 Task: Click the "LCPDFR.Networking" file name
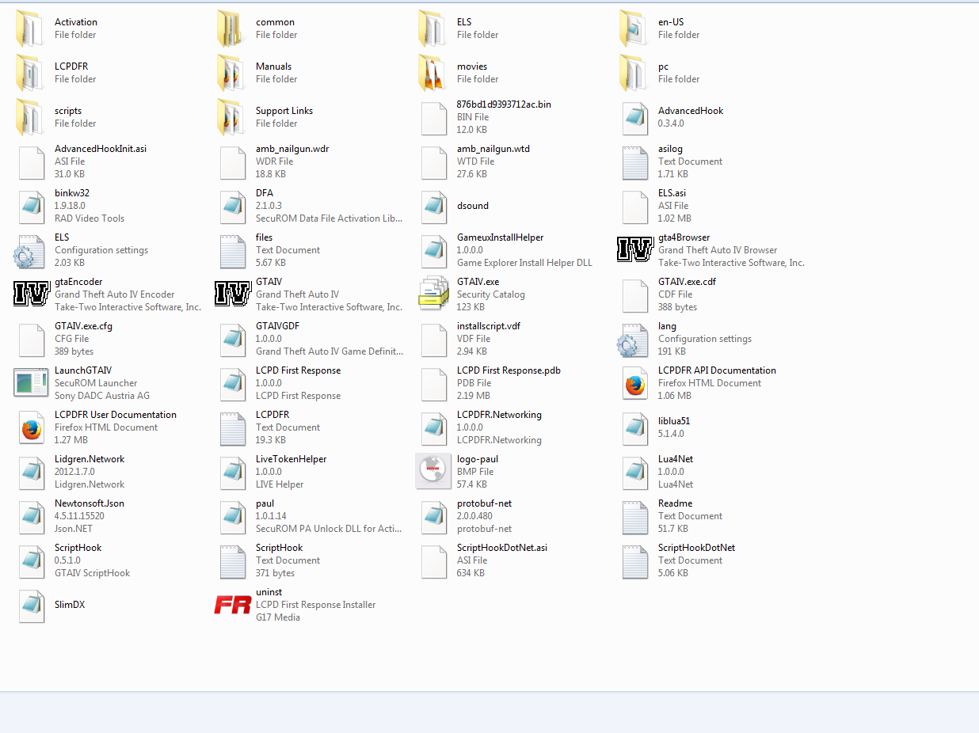[500, 415]
